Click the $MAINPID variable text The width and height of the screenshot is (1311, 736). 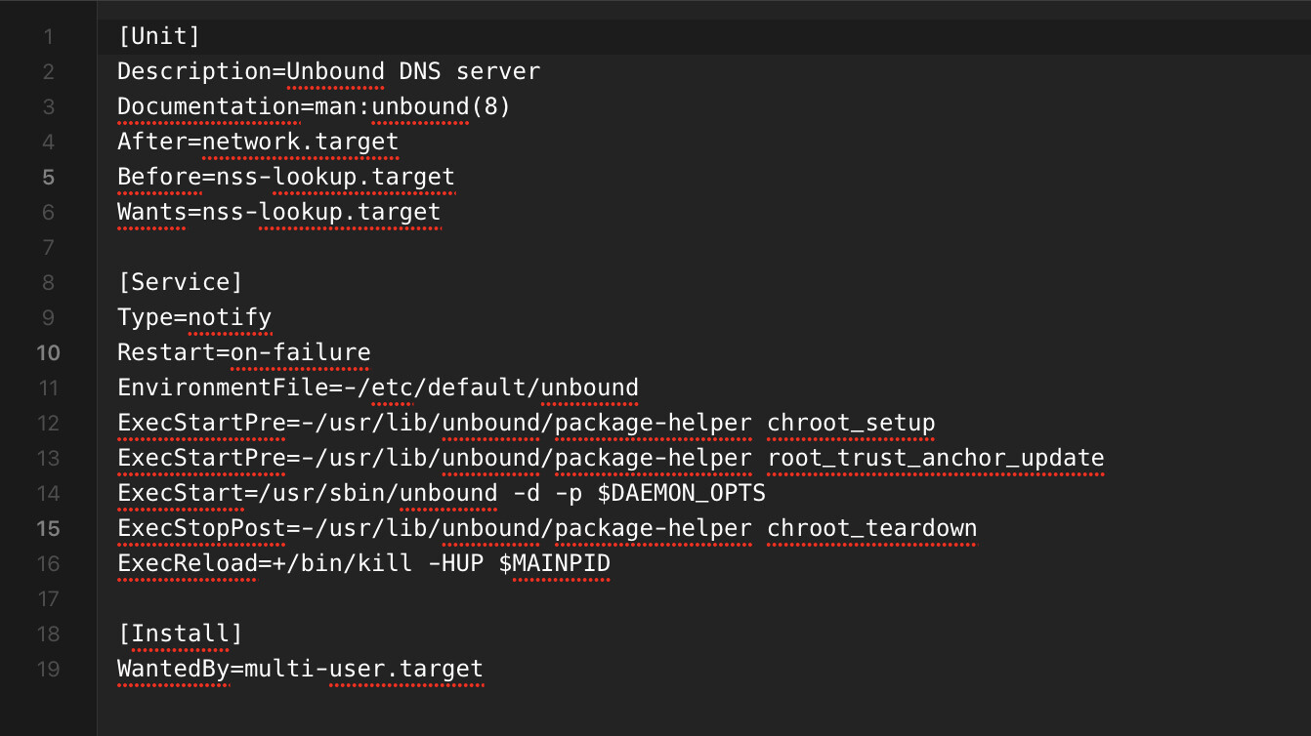pos(555,563)
